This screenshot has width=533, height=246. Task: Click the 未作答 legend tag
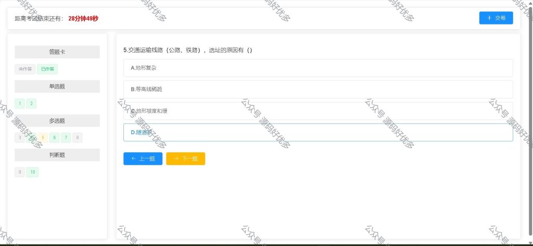tap(25, 69)
